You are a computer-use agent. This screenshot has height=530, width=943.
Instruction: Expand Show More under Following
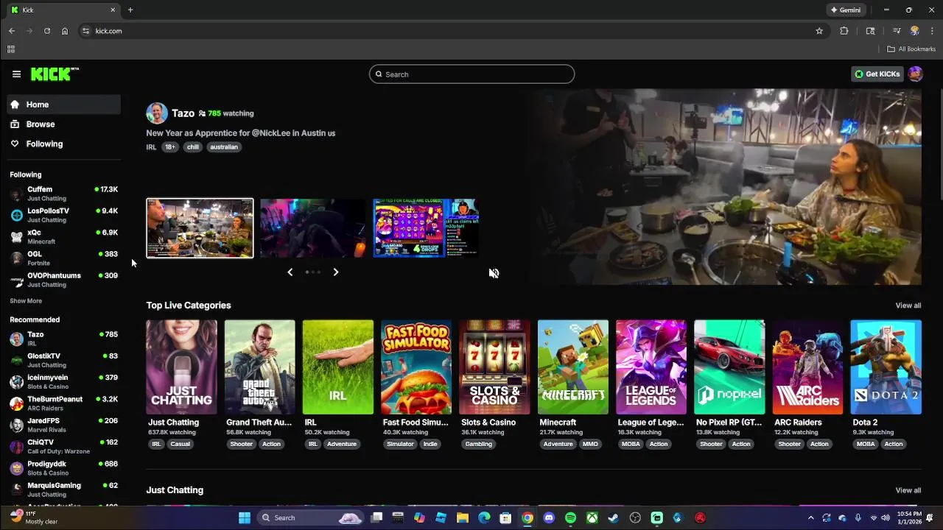[x=26, y=301]
